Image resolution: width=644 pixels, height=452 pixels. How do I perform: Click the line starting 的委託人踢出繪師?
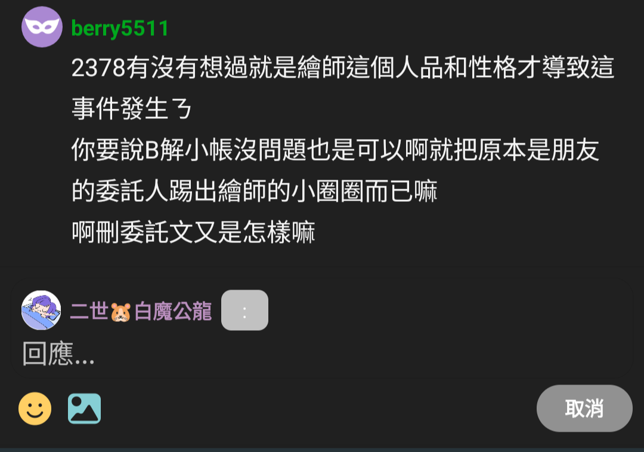(x=254, y=191)
